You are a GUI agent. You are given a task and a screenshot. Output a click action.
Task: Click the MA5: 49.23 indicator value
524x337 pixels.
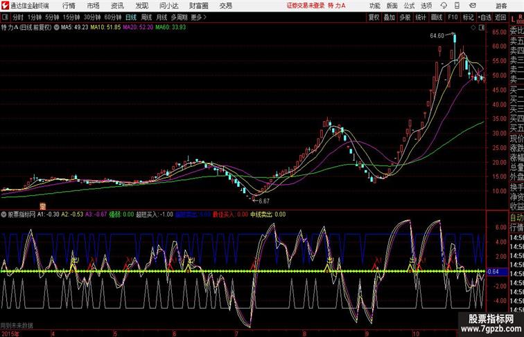74,28
